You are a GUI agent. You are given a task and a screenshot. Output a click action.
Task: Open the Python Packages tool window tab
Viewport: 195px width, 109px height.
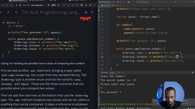point(144,108)
